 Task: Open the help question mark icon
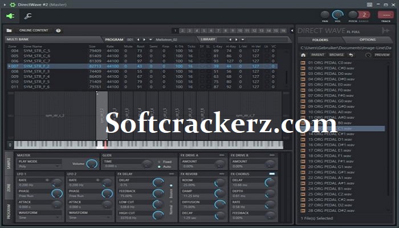pyautogui.click(x=58, y=31)
